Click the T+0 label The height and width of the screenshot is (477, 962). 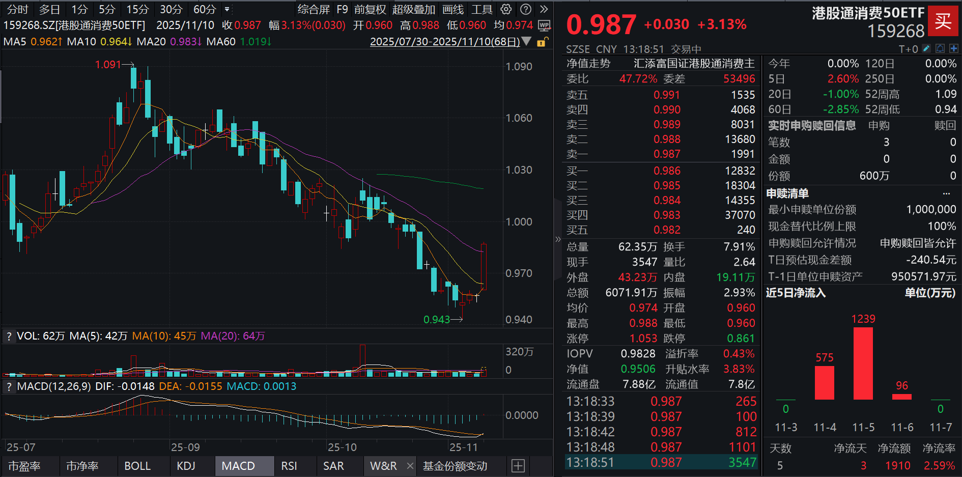coord(908,49)
